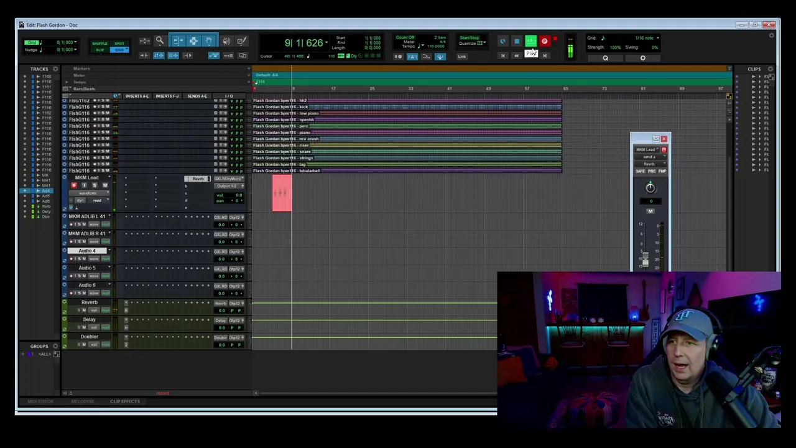Open main counter format dropdown arrow
Viewport: 796px width, 448px height.
tap(326, 42)
